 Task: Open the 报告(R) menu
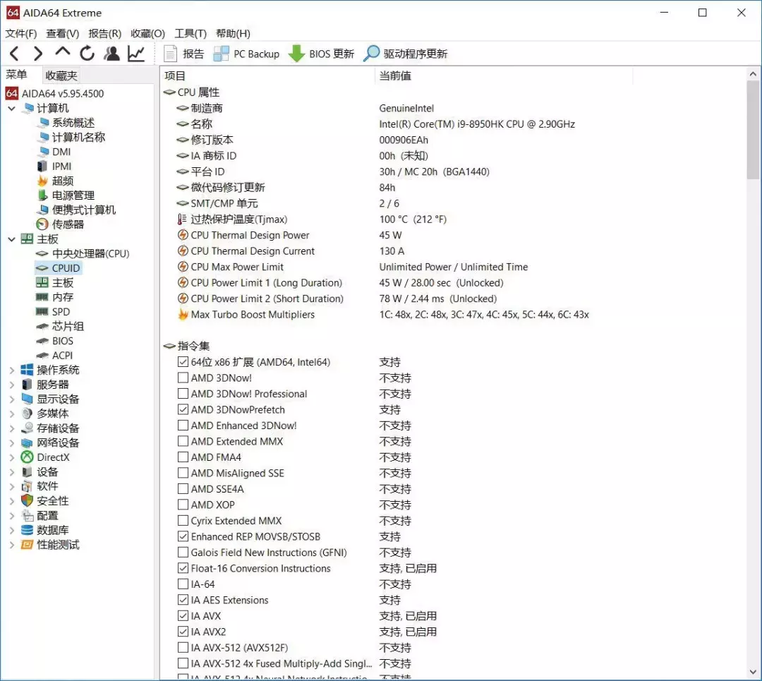click(x=104, y=34)
